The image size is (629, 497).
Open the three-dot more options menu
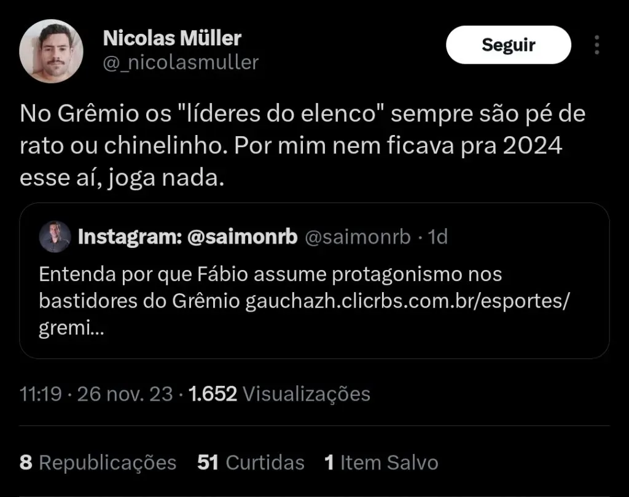[x=596, y=45]
